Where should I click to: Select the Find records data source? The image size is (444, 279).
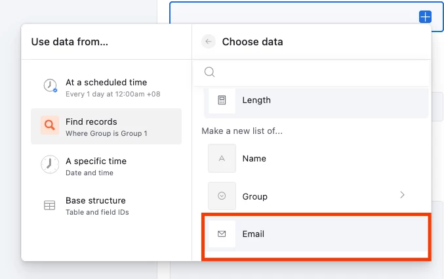pos(106,127)
